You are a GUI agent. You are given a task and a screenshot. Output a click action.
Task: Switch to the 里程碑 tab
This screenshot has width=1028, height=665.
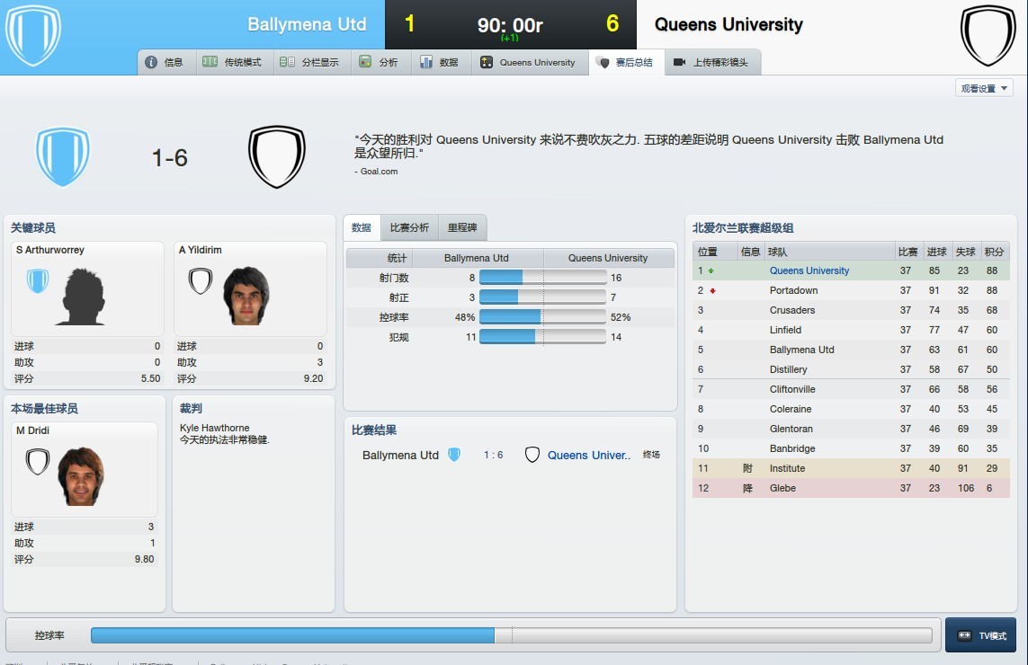pos(462,227)
